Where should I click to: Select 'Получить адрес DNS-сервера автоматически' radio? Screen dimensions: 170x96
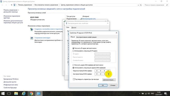pyautogui.click(x=73, y=65)
